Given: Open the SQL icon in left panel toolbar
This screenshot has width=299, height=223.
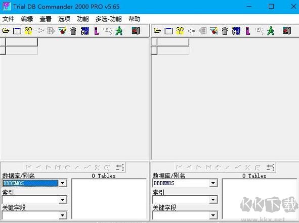Looking at the screenshot, I should [x=28, y=31].
